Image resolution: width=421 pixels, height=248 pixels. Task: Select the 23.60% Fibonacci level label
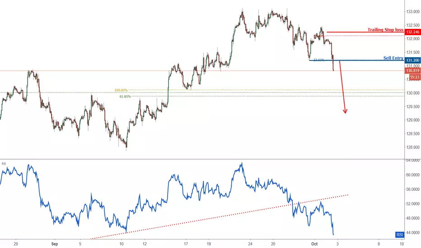pos(319,60)
